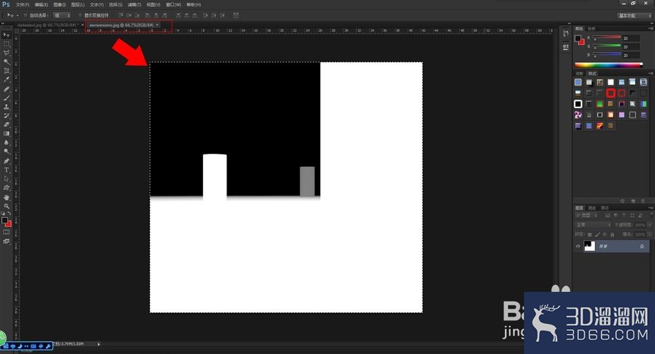Select the Crop tool
Image resolution: width=655 pixels, height=354 pixels.
click(x=7, y=71)
